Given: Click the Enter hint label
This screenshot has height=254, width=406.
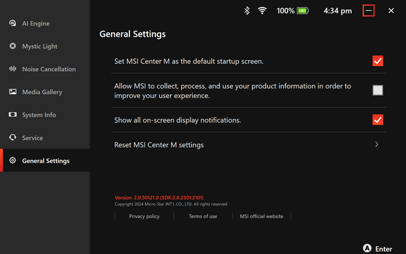Looking at the screenshot, I should point(383,249).
